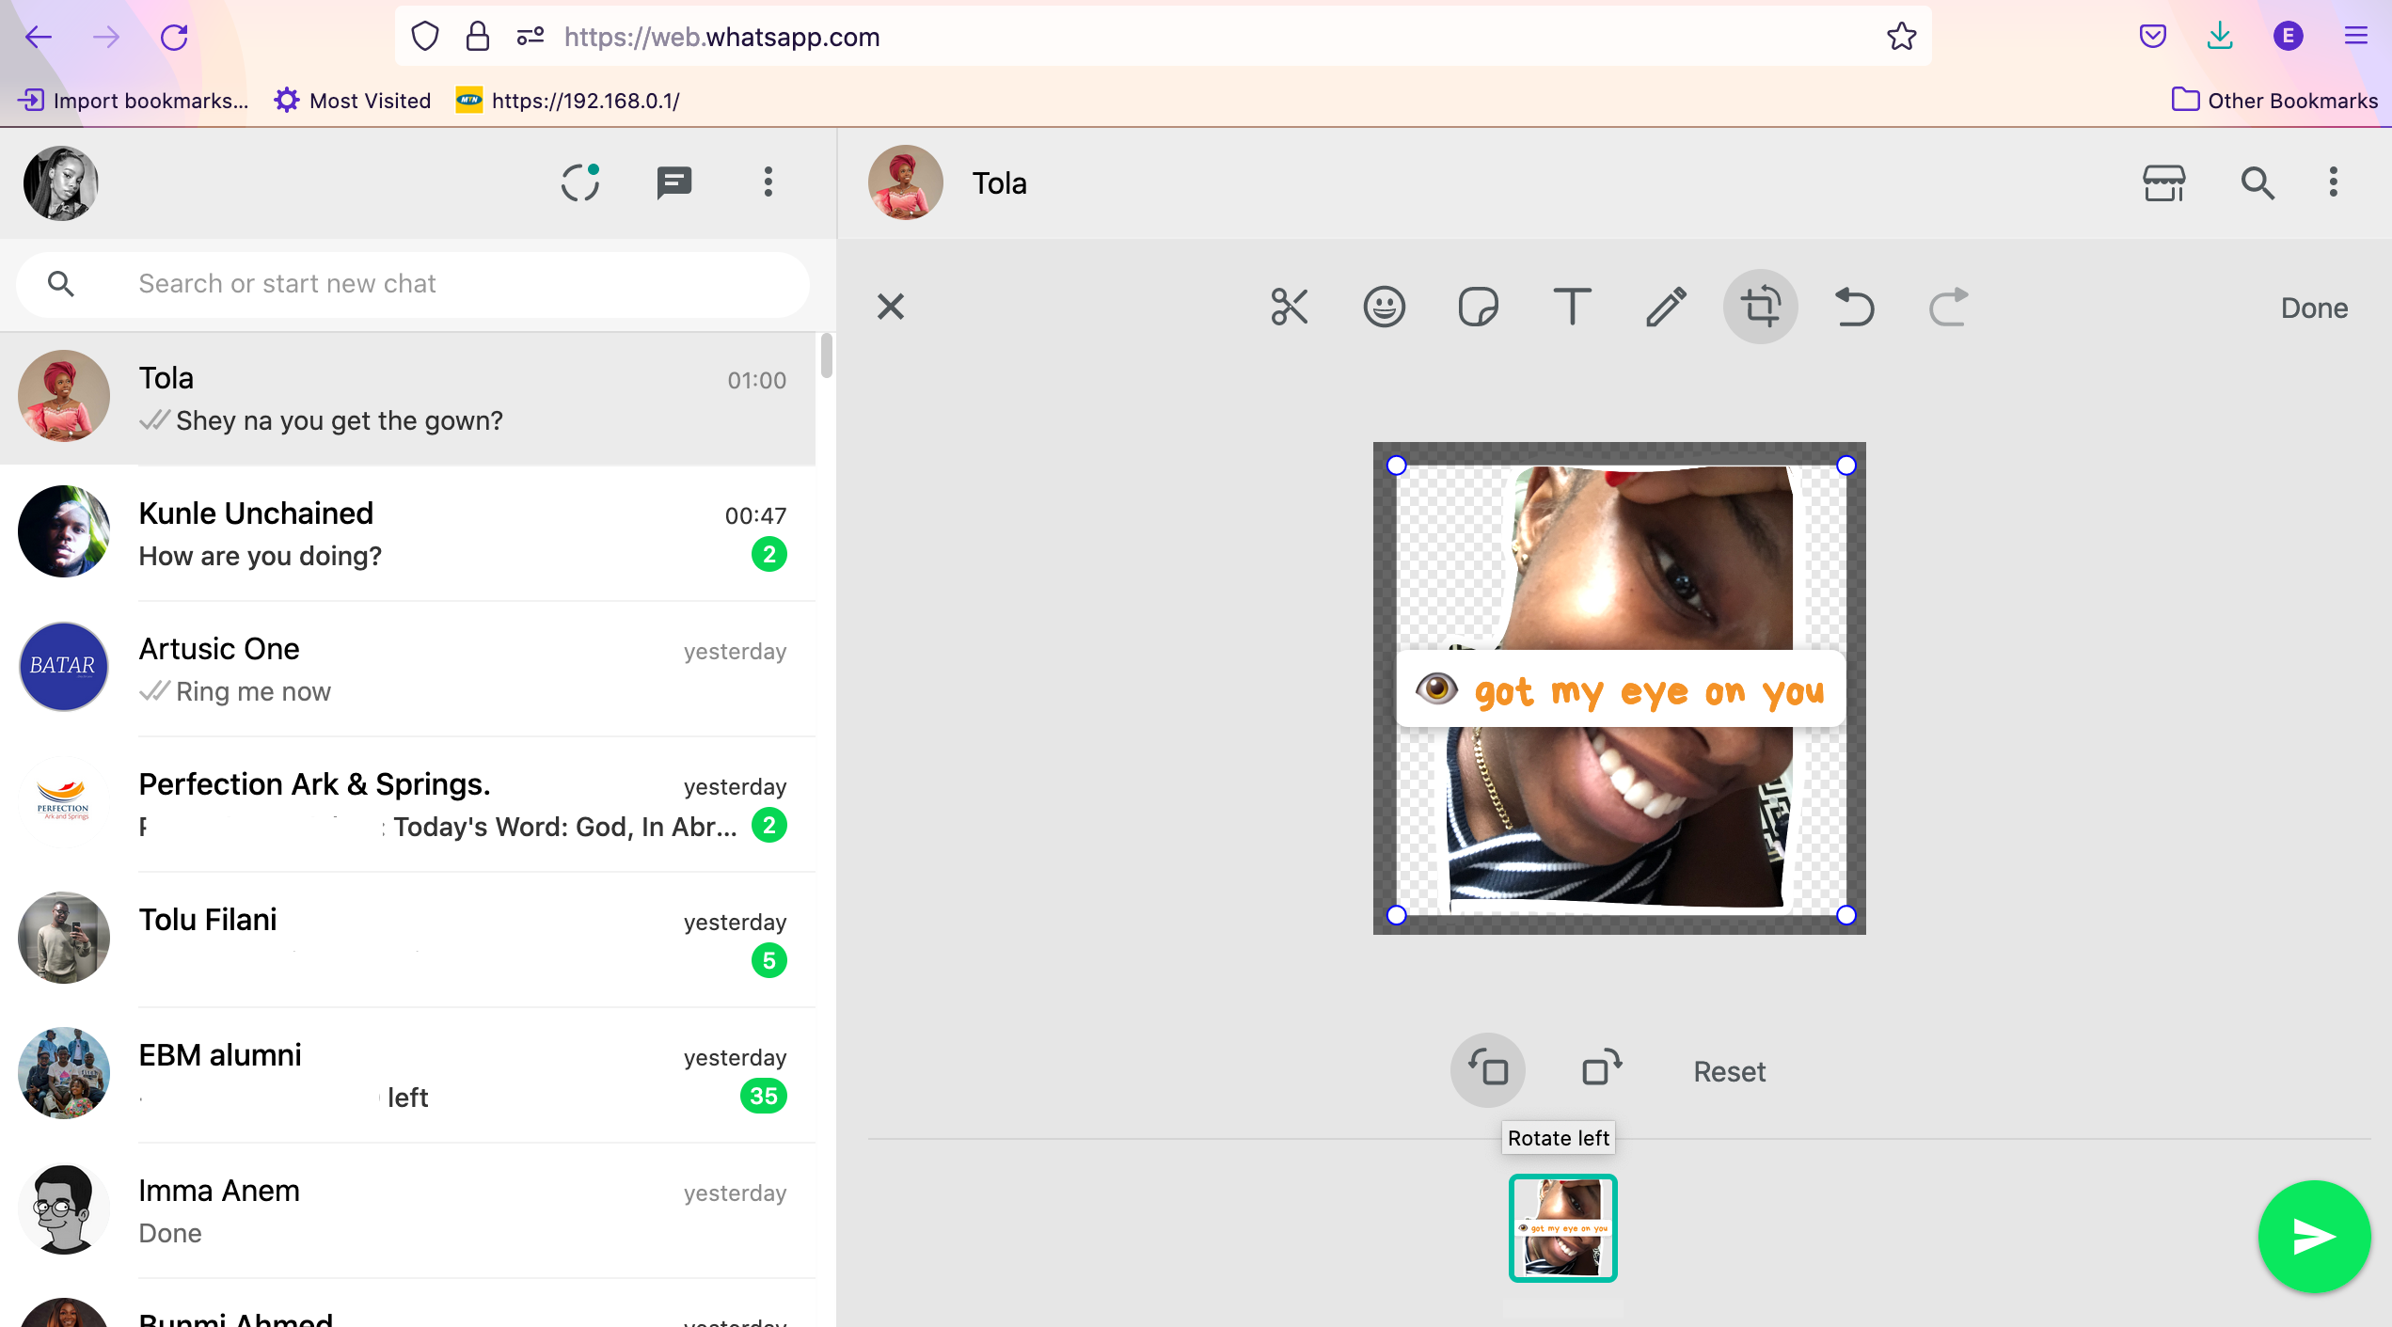The height and width of the screenshot is (1327, 2392).
Task: Rotate image right
Action: point(1601,1070)
